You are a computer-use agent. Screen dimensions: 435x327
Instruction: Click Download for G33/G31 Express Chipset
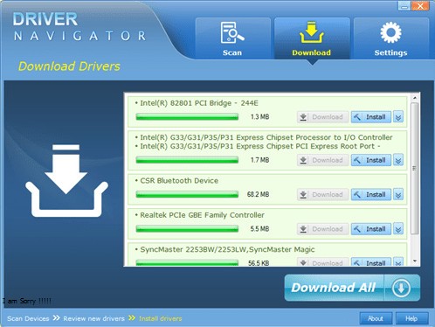322,160
